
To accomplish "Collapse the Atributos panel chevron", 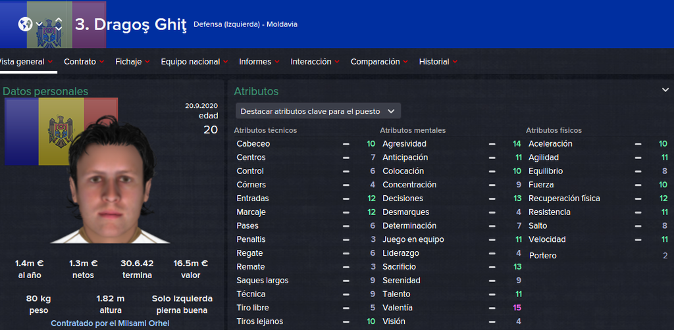I will (x=665, y=90).
